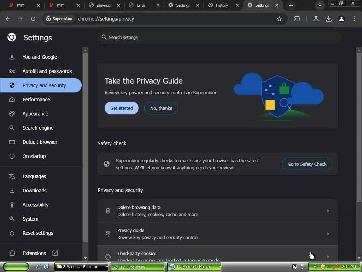The width and height of the screenshot is (362, 272).
Task: Click the Default browser sidebar icon
Action: (x=12, y=142)
